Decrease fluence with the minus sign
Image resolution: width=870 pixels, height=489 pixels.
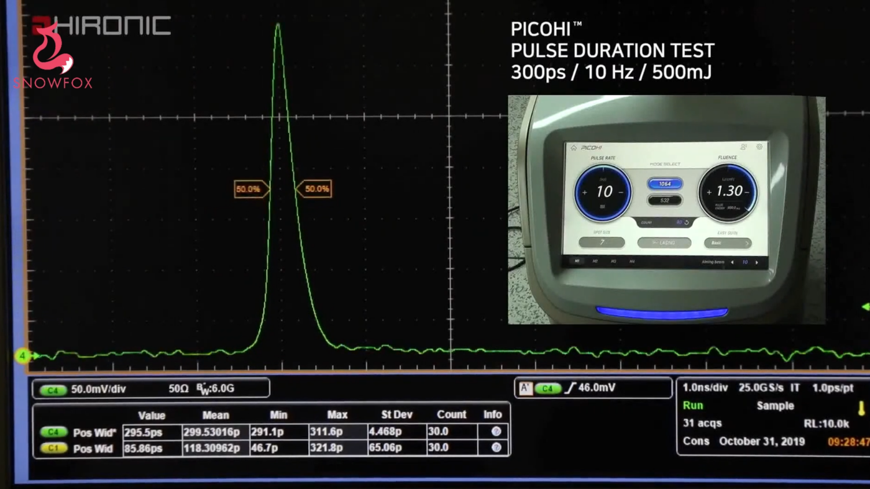[748, 192]
